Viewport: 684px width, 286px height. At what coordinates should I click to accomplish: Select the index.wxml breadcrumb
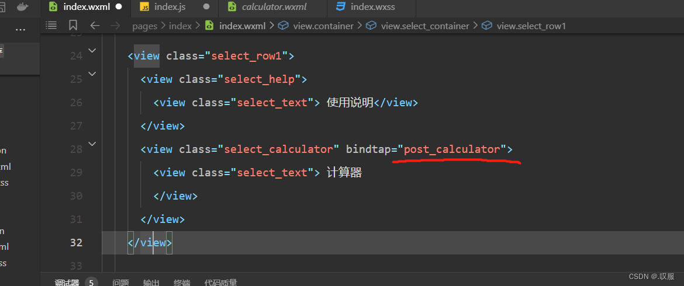pos(242,26)
